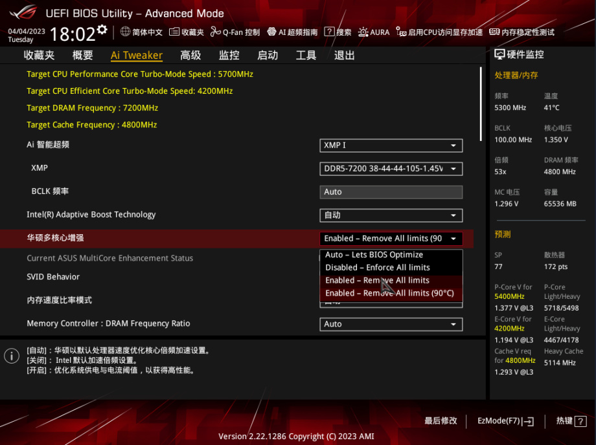The width and height of the screenshot is (596, 445).
Task: Click the info icon in help panel
Action: [x=12, y=356]
